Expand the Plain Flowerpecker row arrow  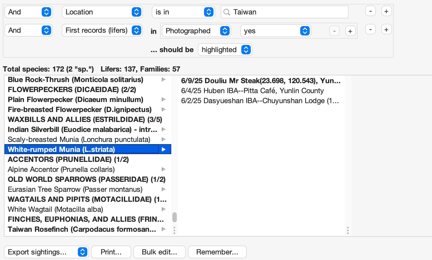point(164,100)
